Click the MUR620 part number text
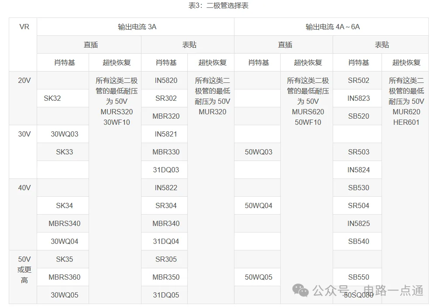 [x=406, y=112]
